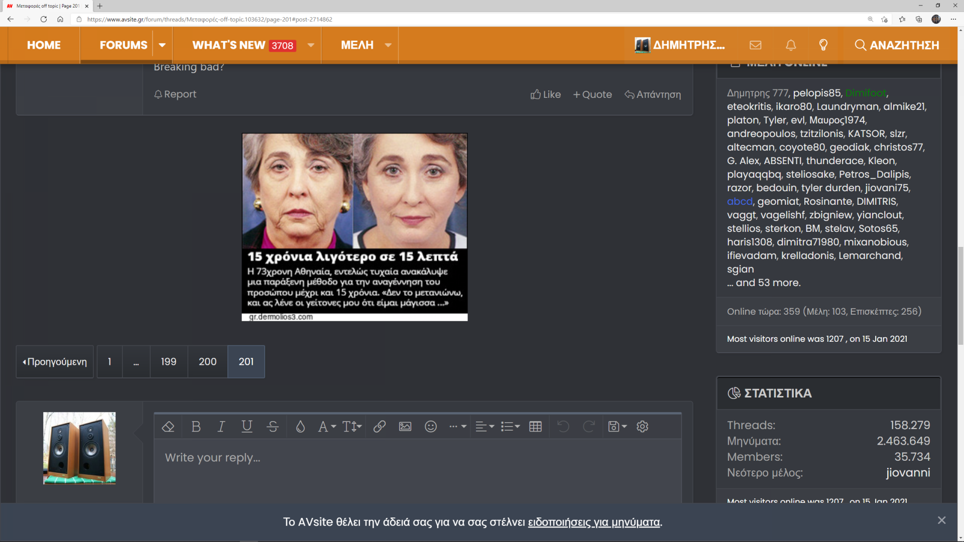Click the +Quote link on post

[592, 94]
